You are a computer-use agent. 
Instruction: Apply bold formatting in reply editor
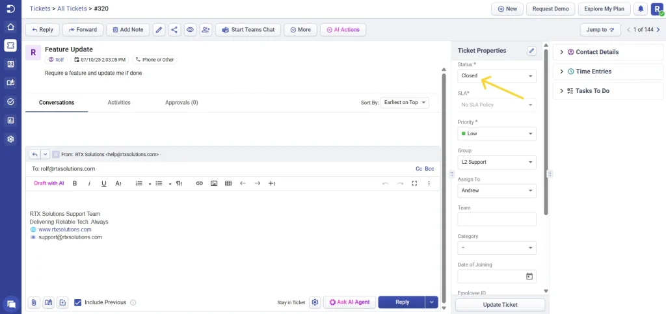(x=75, y=183)
